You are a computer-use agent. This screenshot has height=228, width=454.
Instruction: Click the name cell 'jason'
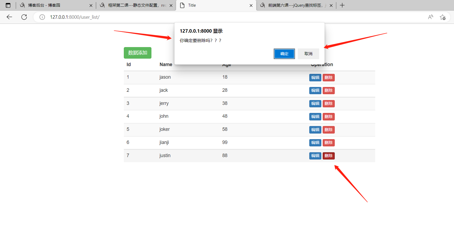tap(165, 77)
